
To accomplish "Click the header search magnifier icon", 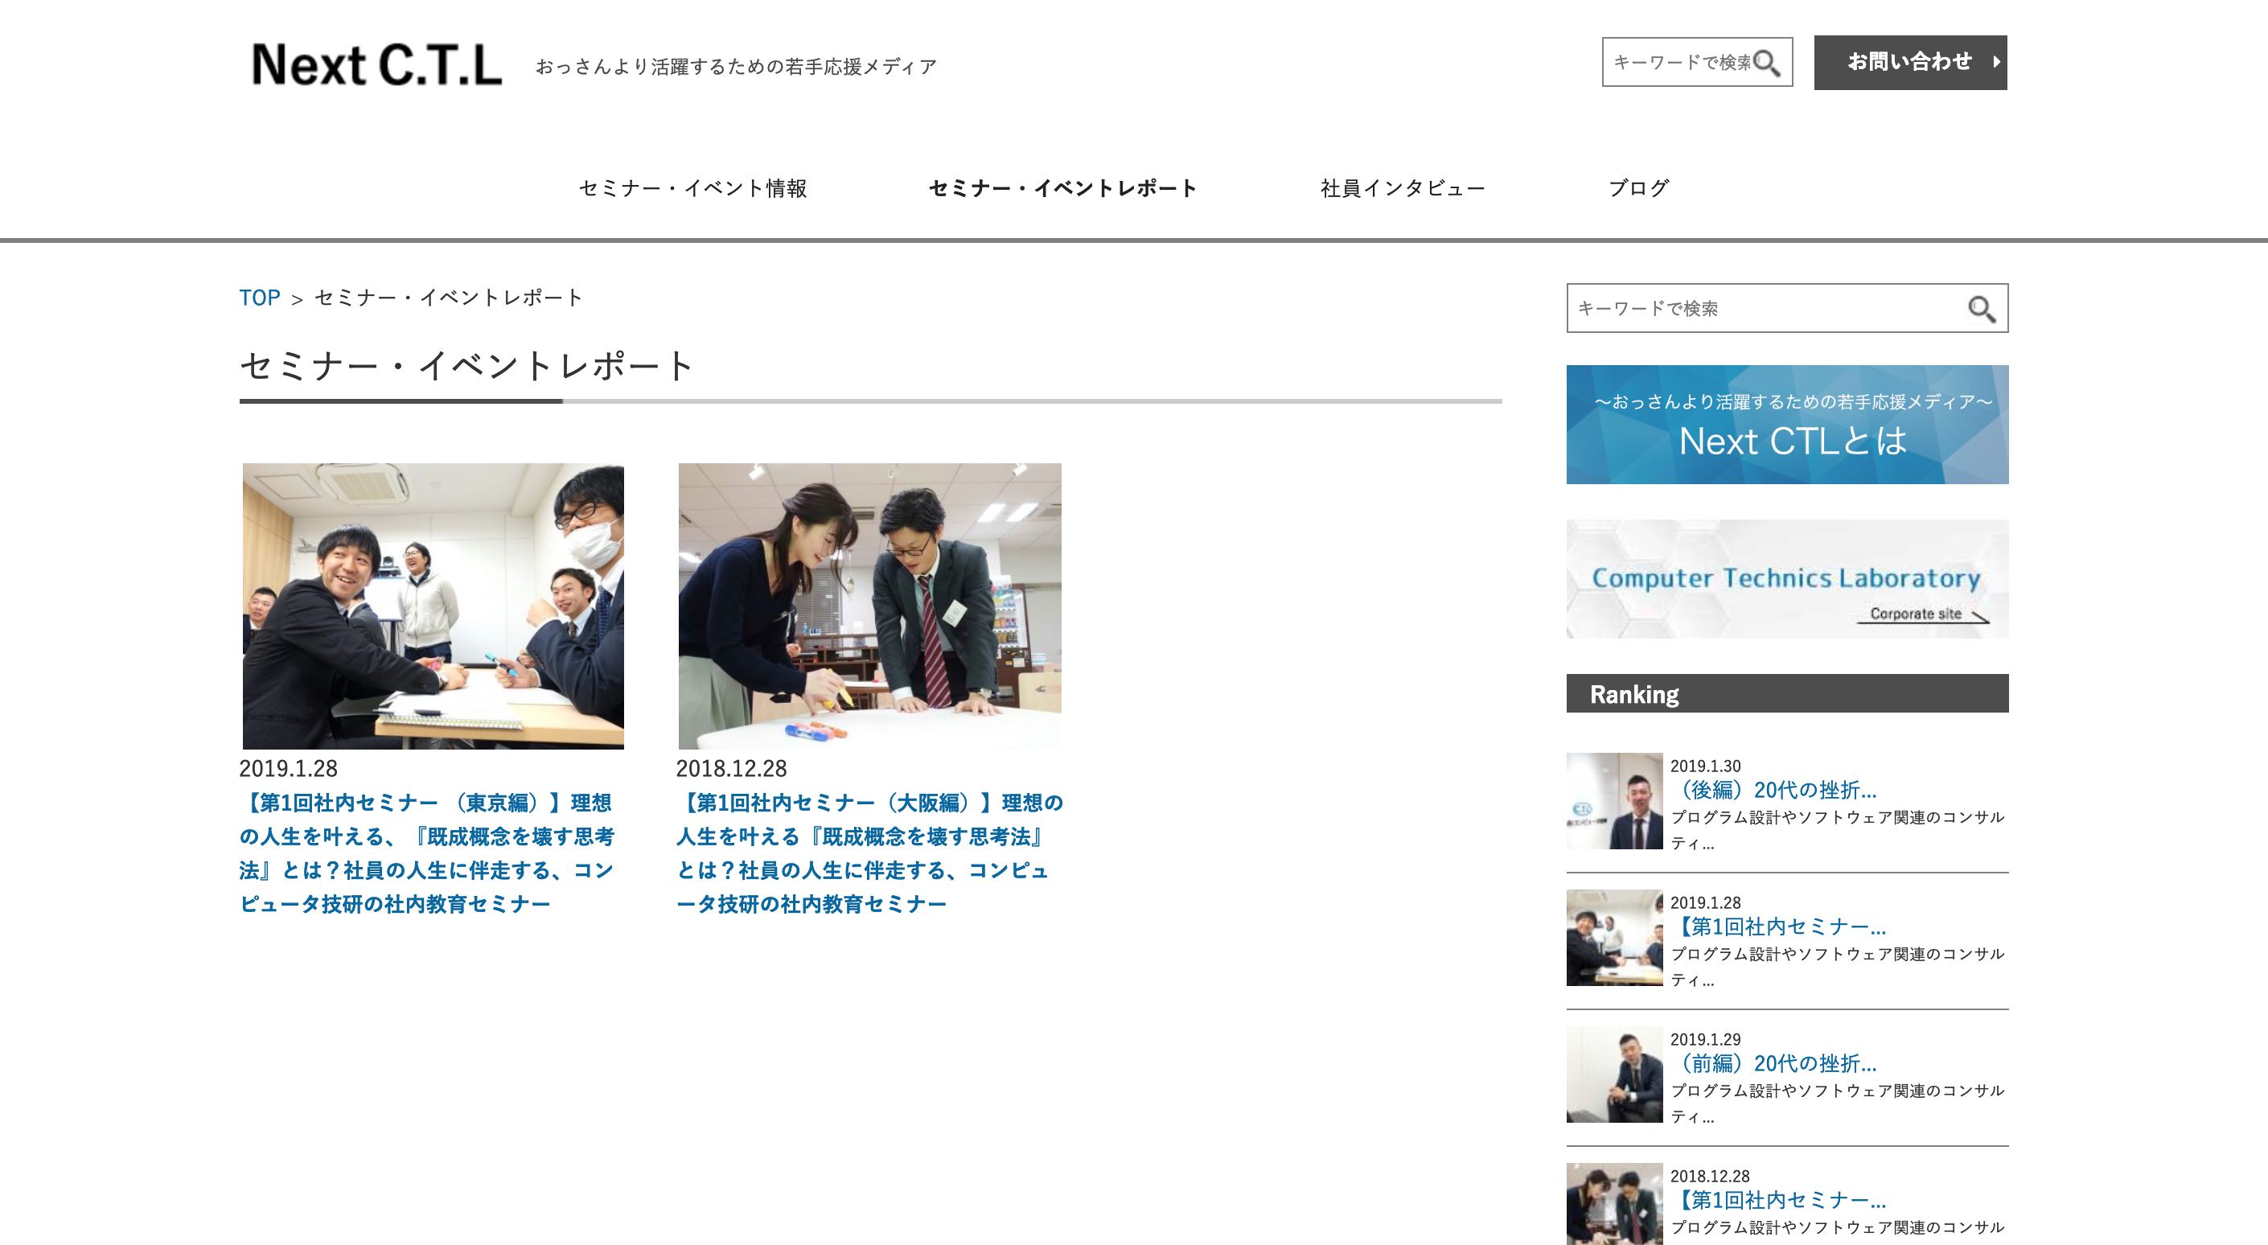I will pyautogui.click(x=1766, y=63).
